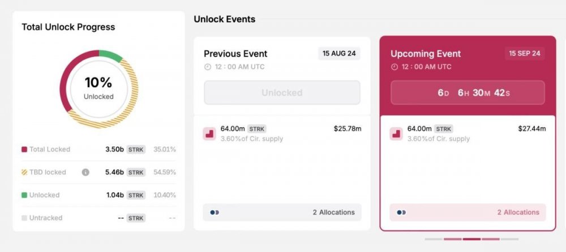Open the 15 SEP 24 date badge
This screenshot has width=566, height=252.
(525, 54)
